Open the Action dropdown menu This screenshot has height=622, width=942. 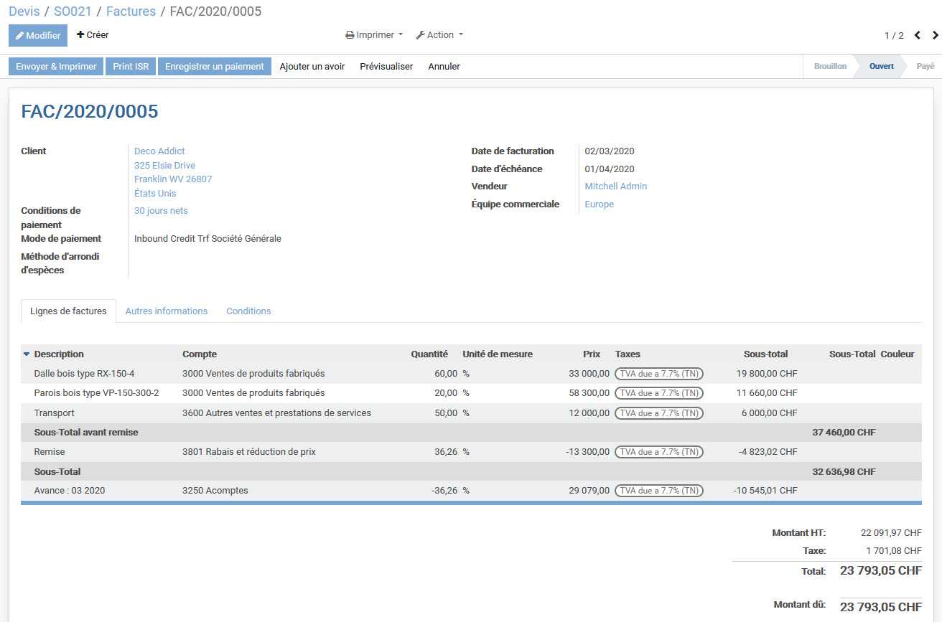point(439,35)
